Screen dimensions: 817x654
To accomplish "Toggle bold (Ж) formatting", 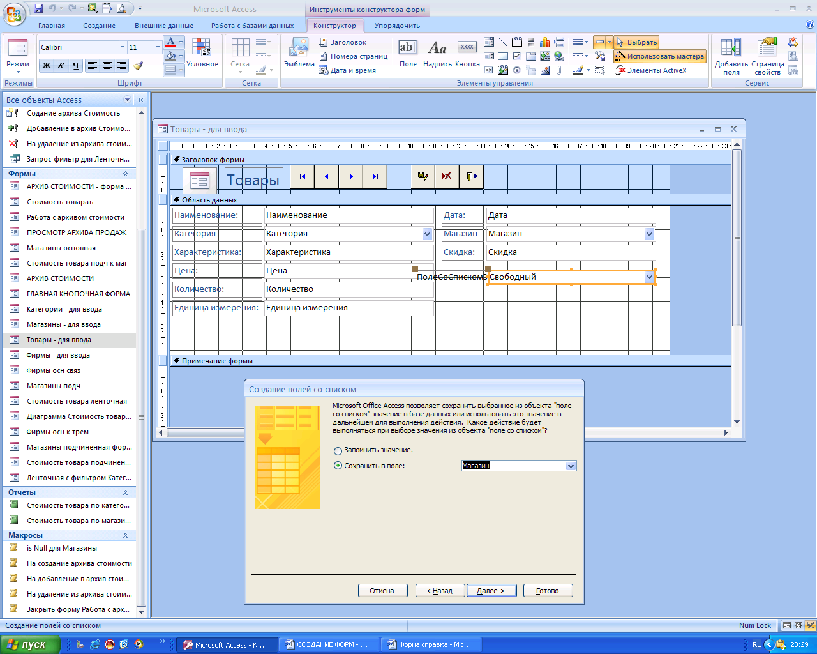I will click(47, 65).
